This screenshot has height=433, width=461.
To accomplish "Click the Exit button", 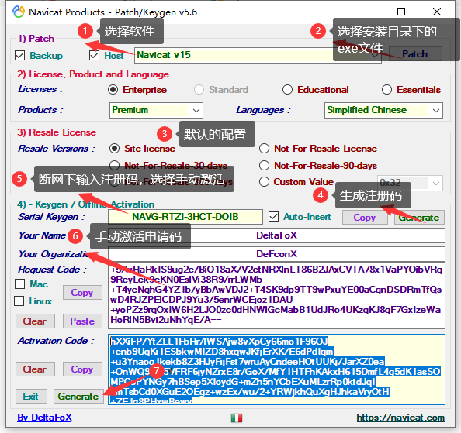I will pos(31,396).
